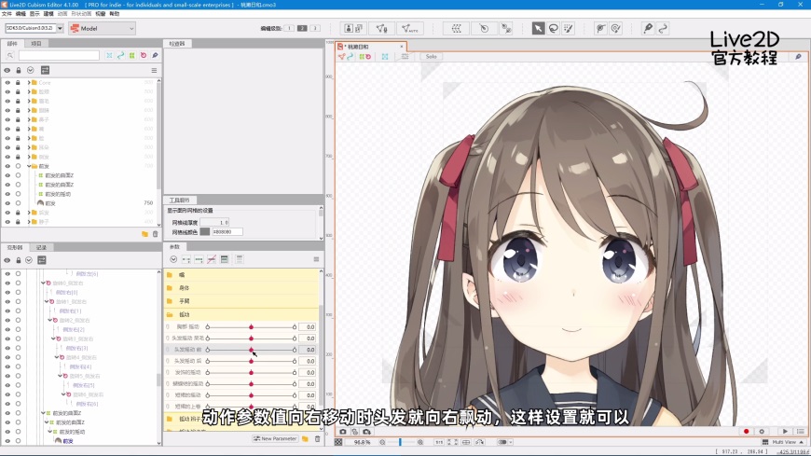Image resolution: width=811 pixels, height=456 pixels.
Task: Select the arrow selection tool
Action: tap(538, 29)
